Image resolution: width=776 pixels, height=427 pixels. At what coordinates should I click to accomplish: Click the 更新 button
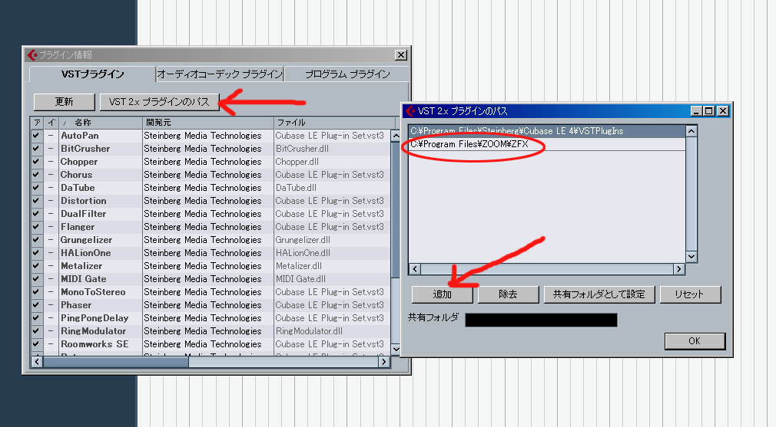click(x=64, y=102)
